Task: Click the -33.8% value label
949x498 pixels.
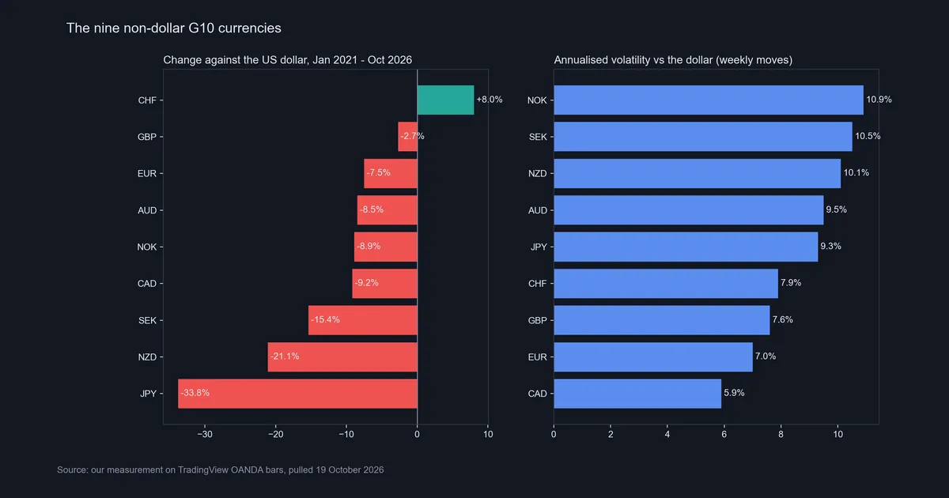Action: [195, 393]
